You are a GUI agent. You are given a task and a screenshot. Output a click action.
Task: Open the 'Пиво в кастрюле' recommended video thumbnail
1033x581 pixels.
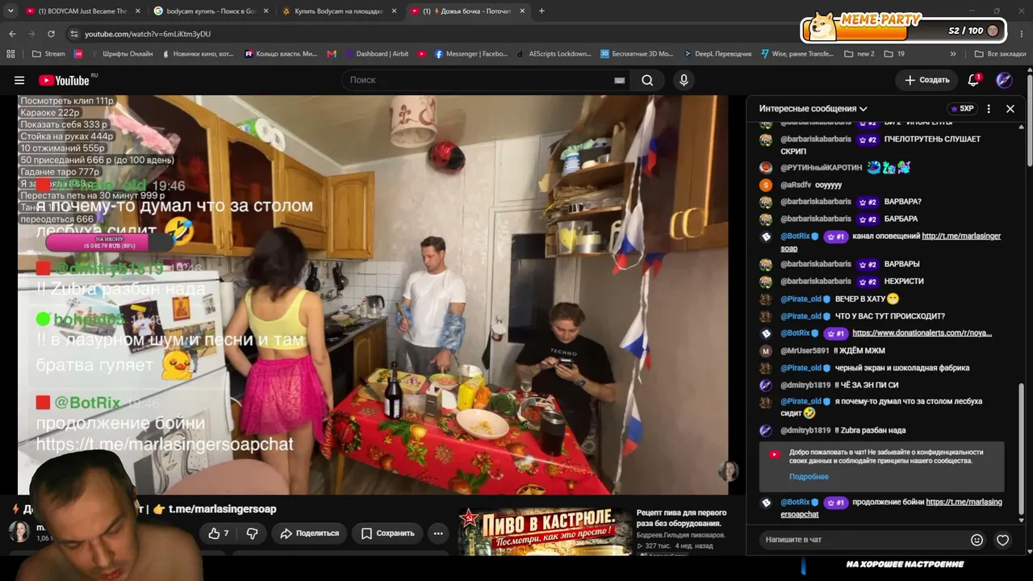[x=544, y=530]
